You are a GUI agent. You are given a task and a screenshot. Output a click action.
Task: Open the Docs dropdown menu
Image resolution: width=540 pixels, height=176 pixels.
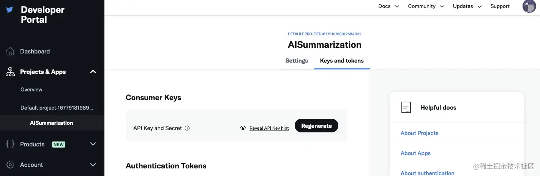[388, 6]
